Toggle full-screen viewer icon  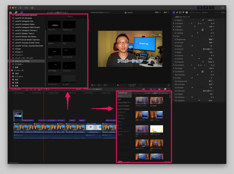point(169,85)
